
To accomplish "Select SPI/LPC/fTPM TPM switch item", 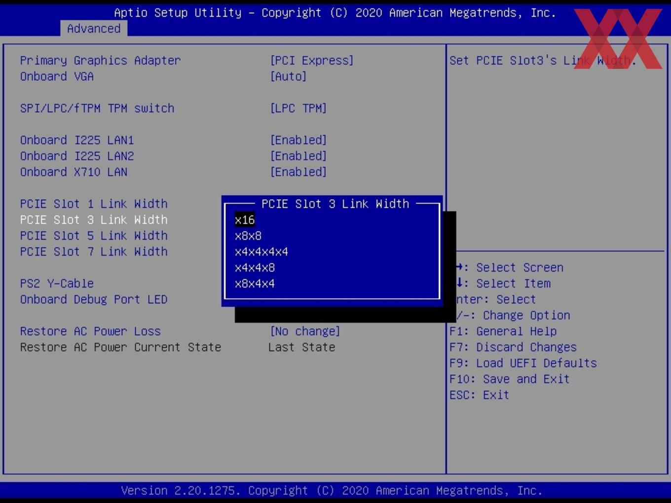I will [x=97, y=108].
